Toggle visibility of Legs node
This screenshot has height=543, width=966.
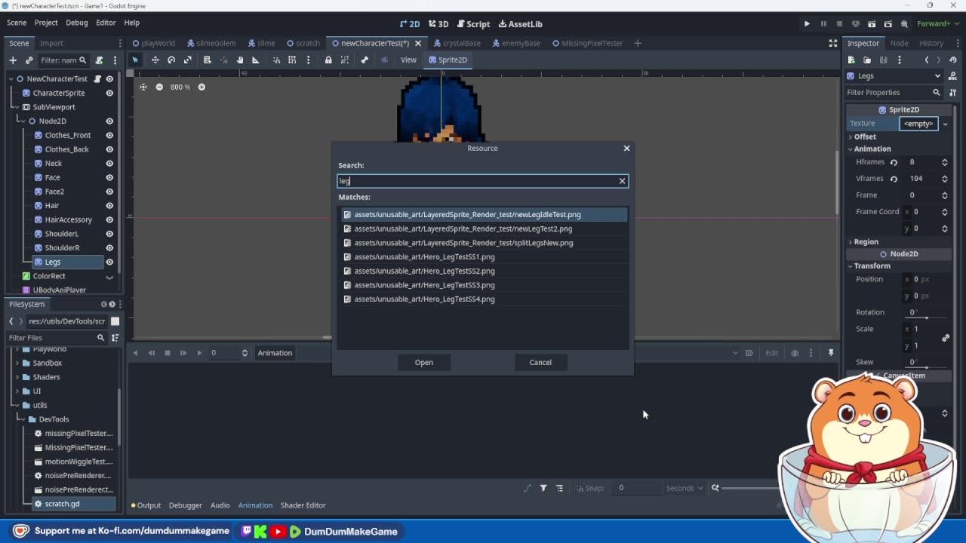109,262
